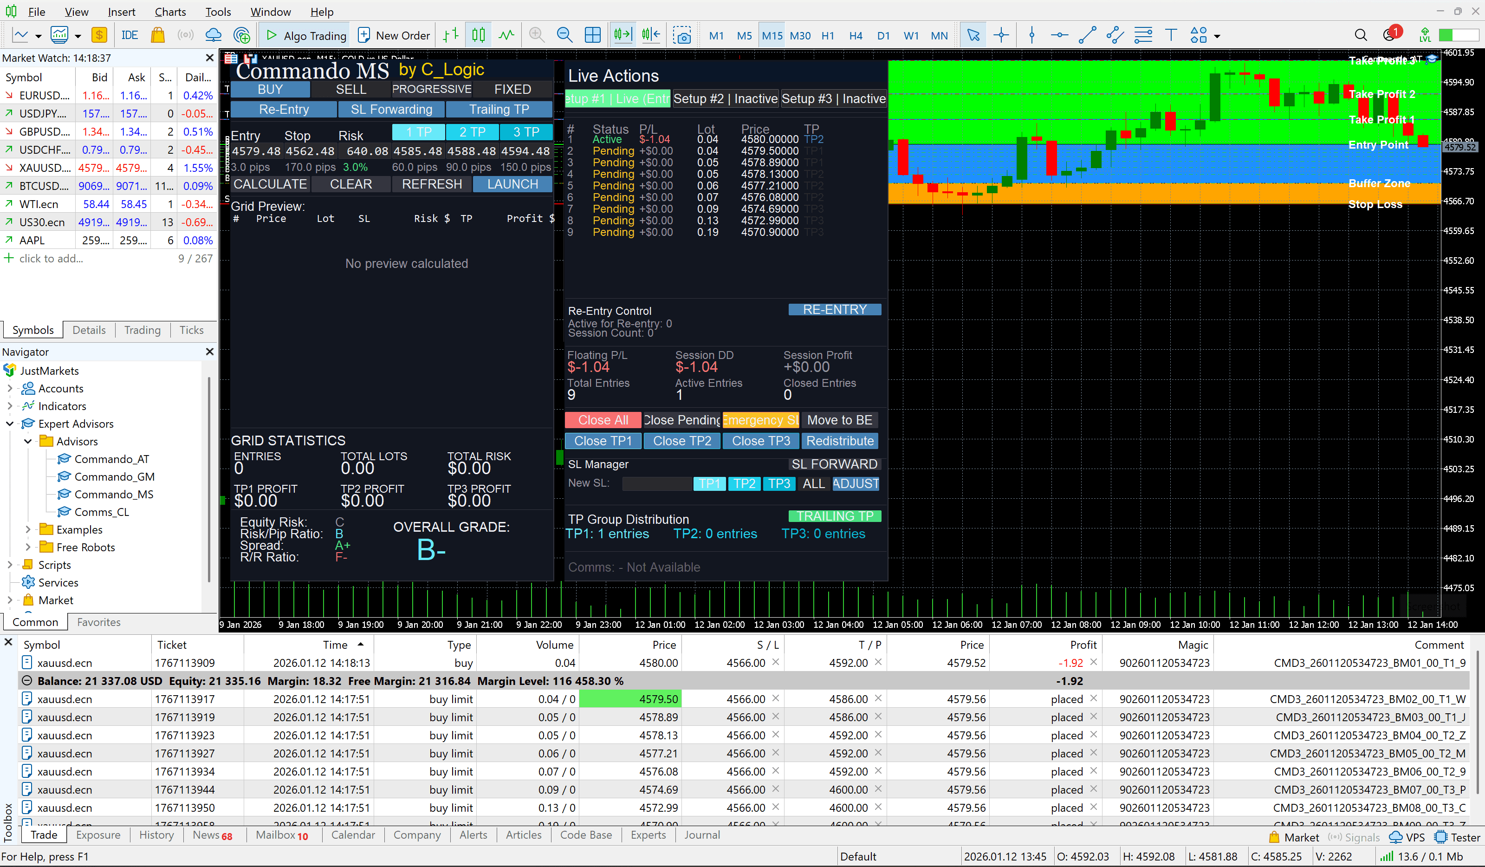Select the H1 timeframe

click(827, 35)
